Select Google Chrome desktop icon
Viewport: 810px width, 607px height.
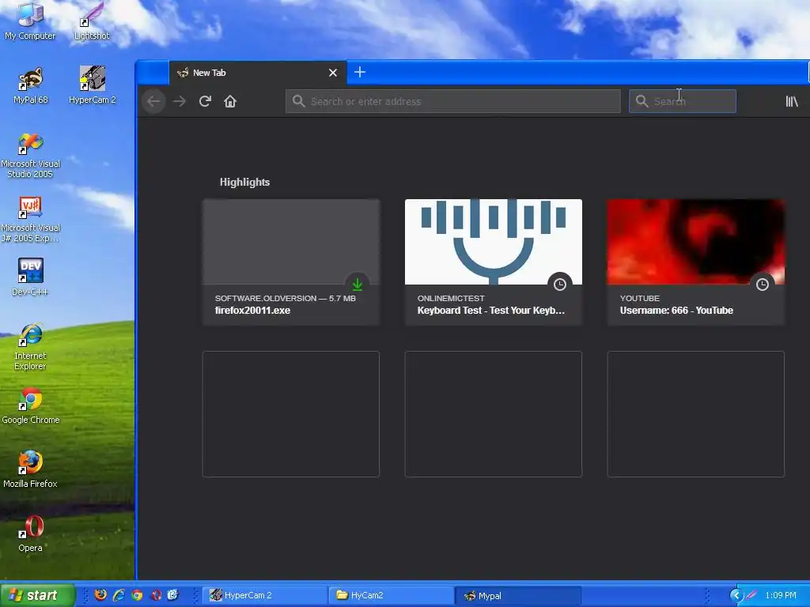click(31, 405)
